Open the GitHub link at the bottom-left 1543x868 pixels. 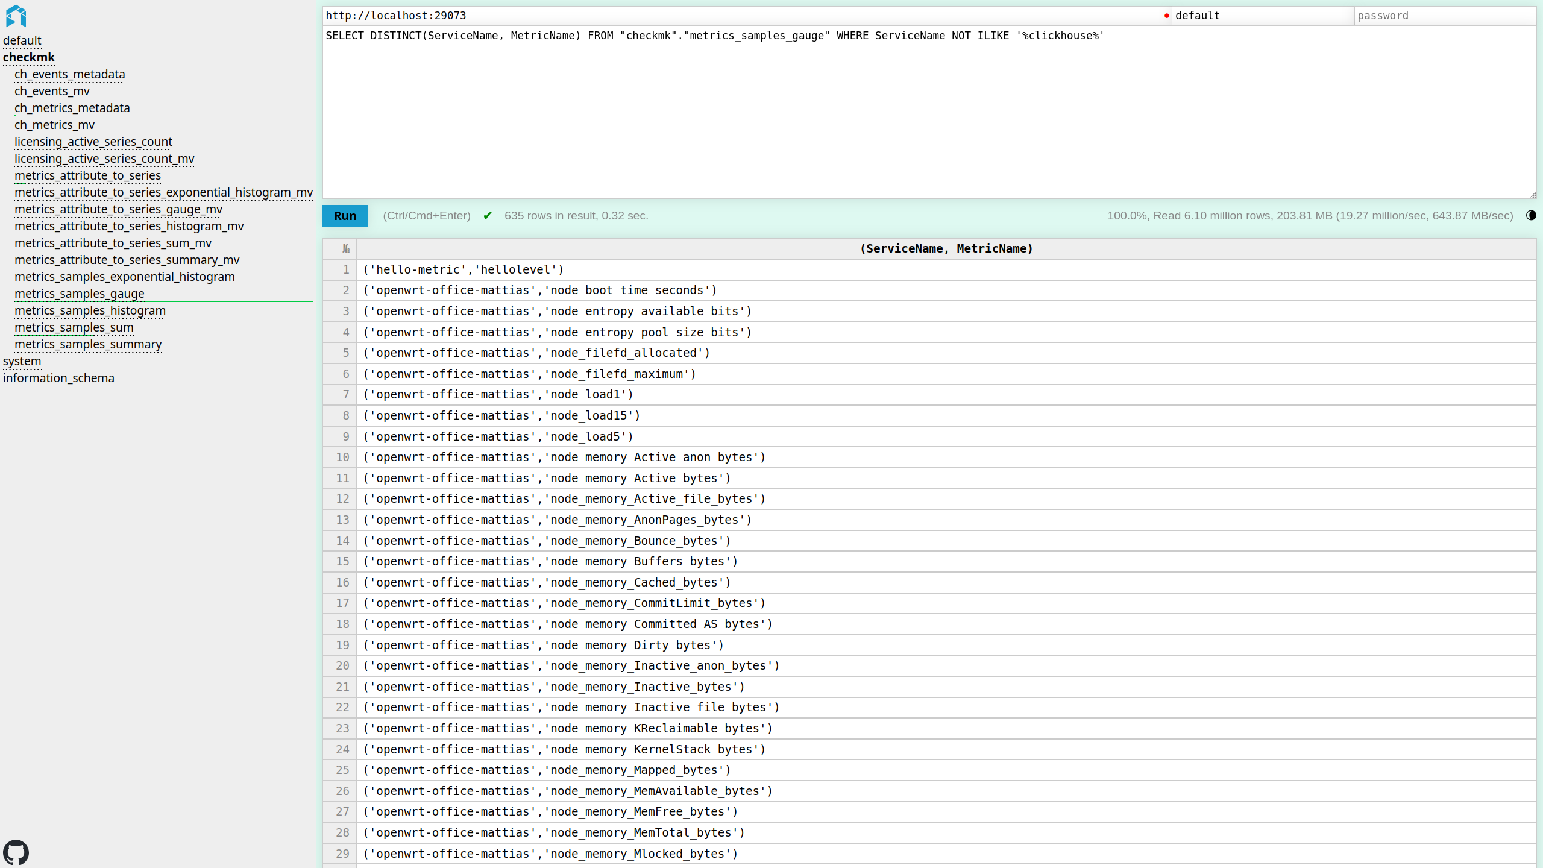click(x=17, y=852)
